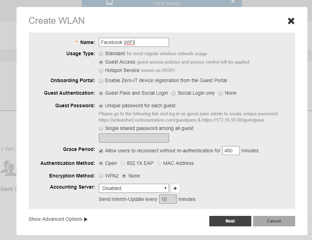Choose Single shared password among all guest
The height and width of the screenshot is (240, 312).
pyautogui.click(x=101, y=129)
